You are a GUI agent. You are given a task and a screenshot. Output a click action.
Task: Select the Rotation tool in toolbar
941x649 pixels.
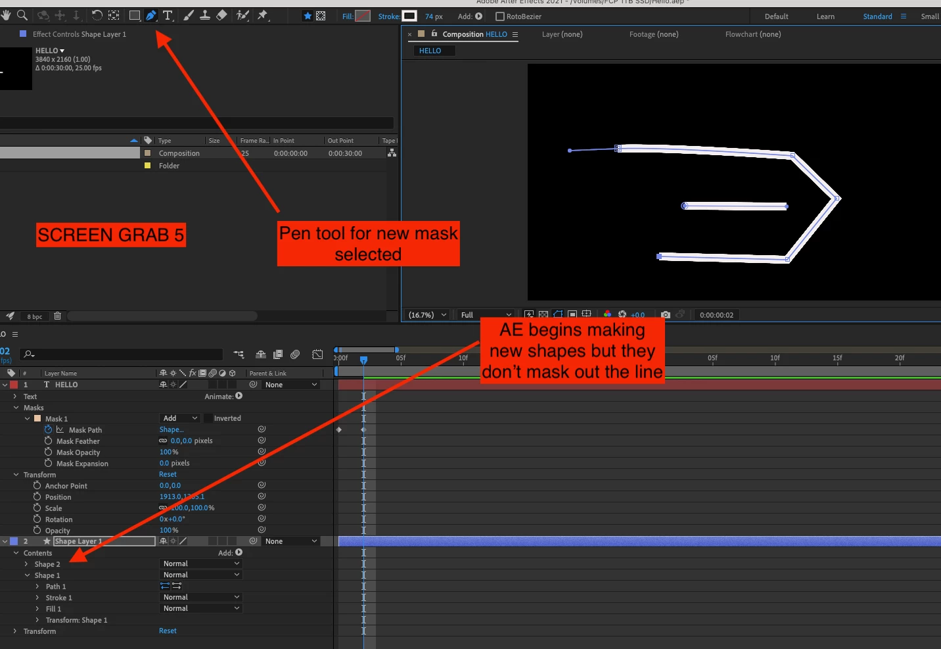point(97,15)
